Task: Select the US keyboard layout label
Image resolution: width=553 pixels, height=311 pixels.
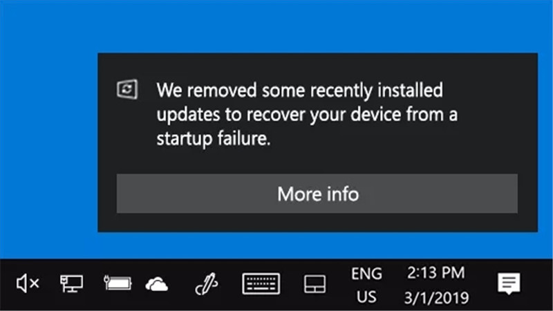Action: (366, 297)
